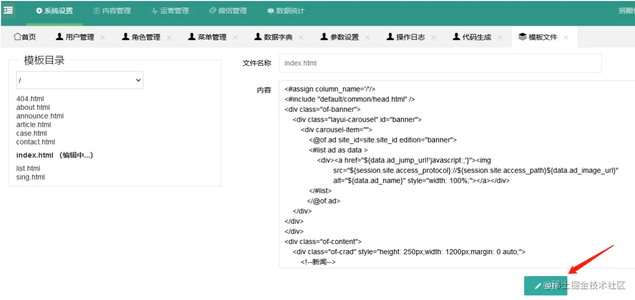Click the home icon on 首页 tab

coord(17,37)
